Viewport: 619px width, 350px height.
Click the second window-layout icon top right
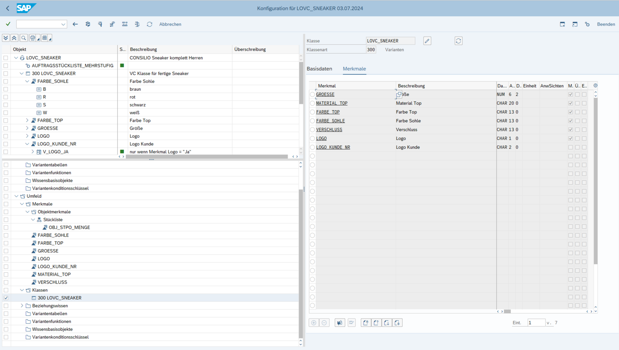(x=575, y=24)
